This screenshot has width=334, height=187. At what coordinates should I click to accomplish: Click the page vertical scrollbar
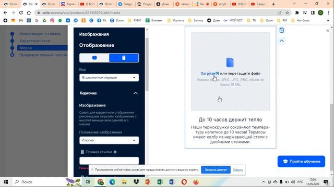coord(331,137)
